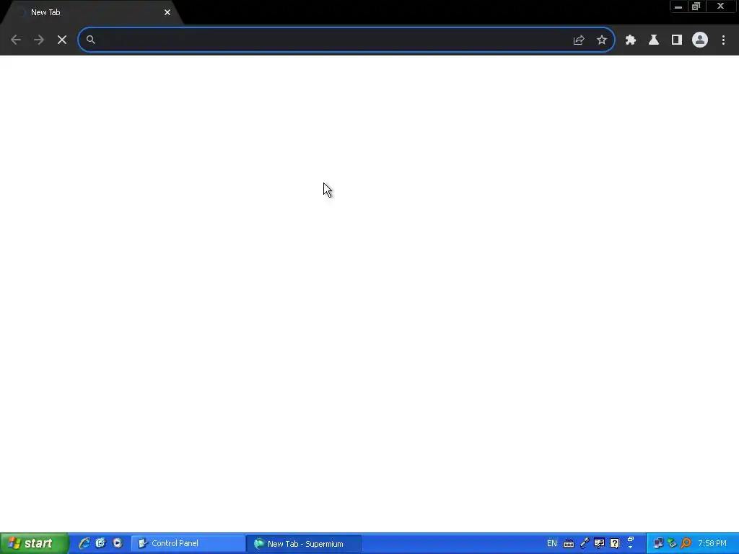
Task: Open the language bar options arrow
Action: pos(631,547)
